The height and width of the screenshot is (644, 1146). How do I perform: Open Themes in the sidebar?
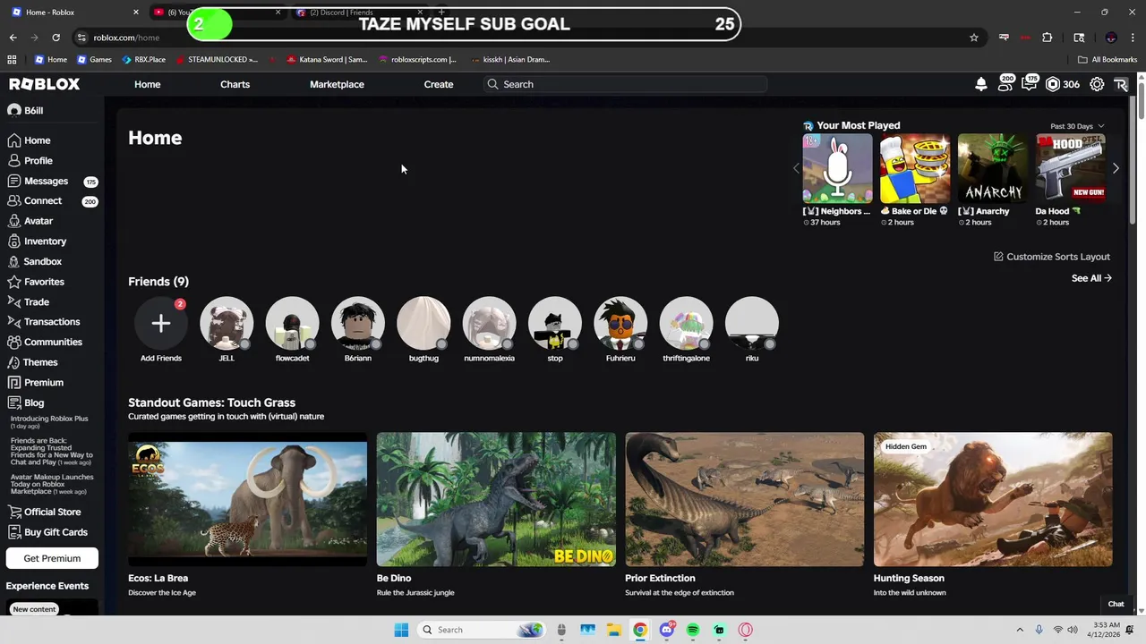pyautogui.click(x=40, y=362)
